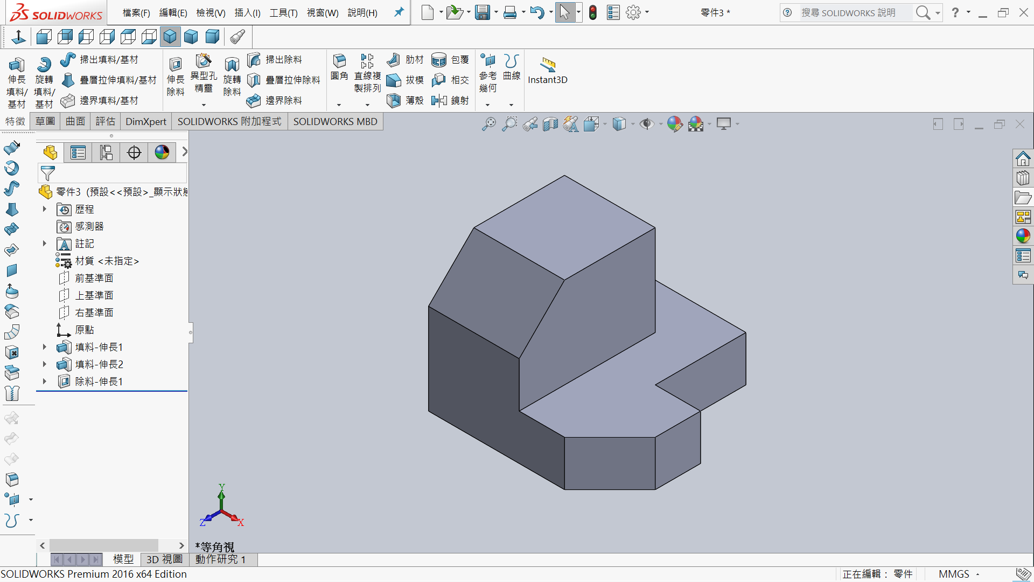
Task: Expand the 填料-伸長1 feature node
Action: click(x=45, y=347)
